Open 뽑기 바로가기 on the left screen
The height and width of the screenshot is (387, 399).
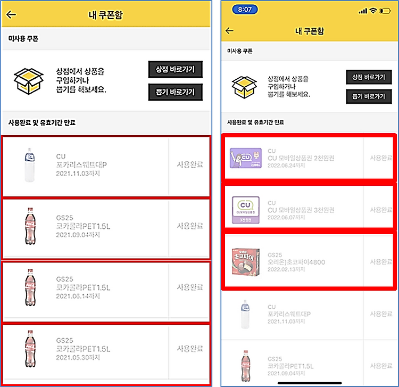click(176, 92)
